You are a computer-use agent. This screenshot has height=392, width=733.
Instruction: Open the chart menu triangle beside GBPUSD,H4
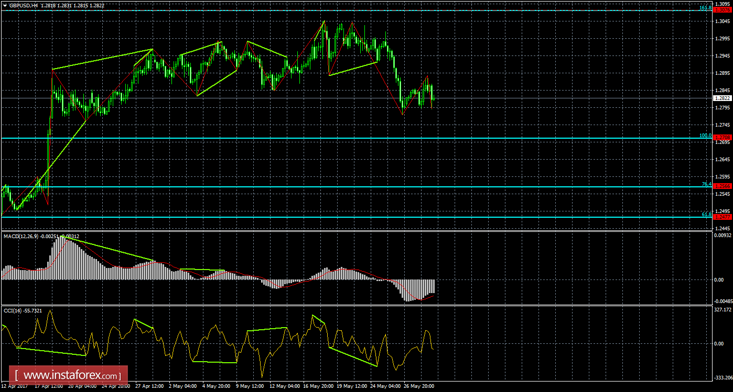[5, 5]
